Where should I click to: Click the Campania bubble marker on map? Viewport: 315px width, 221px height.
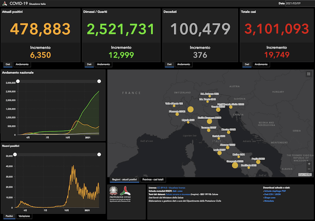[235, 165]
